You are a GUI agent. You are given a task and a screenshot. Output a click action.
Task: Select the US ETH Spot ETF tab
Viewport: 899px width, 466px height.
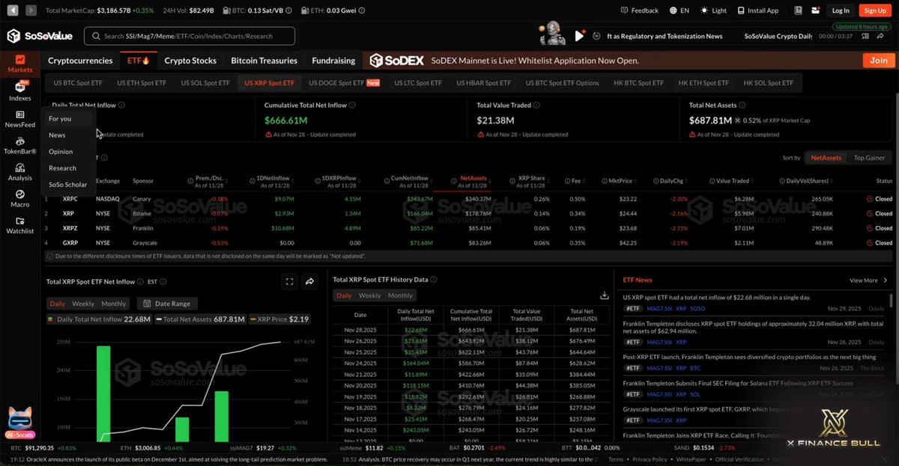click(x=142, y=83)
